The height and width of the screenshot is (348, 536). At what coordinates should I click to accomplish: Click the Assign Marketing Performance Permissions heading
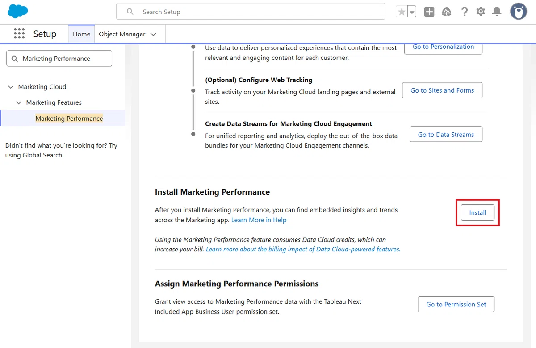point(237,284)
